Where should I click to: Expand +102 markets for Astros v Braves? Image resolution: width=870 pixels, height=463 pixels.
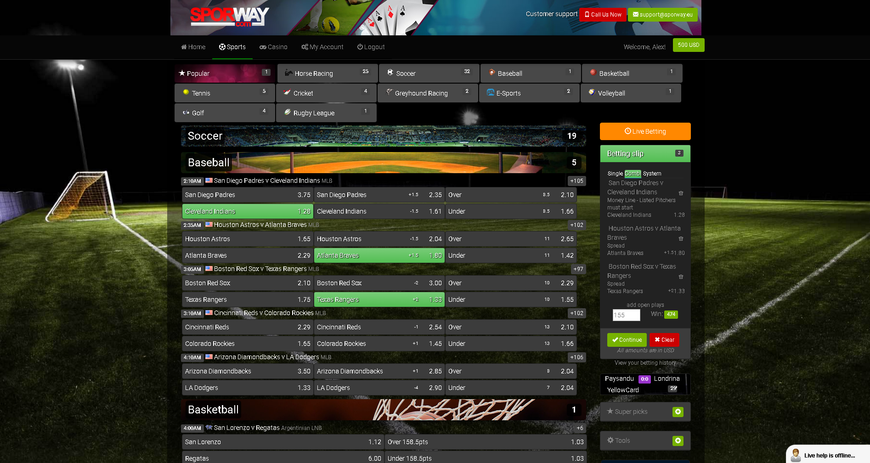click(x=576, y=225)
